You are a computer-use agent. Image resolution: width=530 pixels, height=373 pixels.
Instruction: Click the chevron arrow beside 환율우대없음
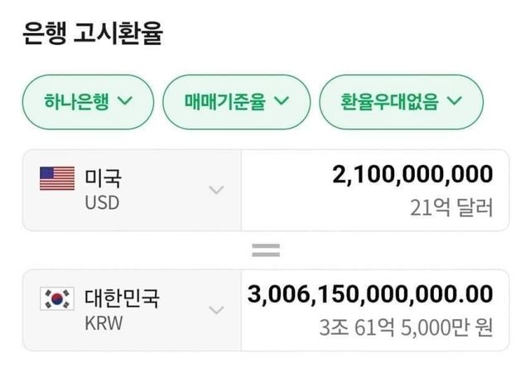(x=454, y=101)
